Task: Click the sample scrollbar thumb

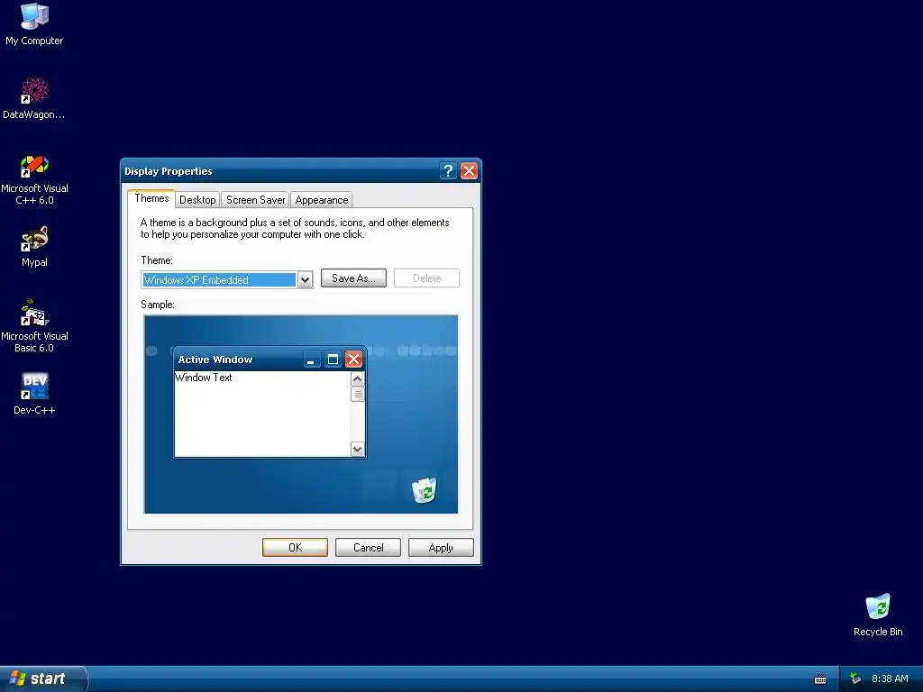Action: (x=357, y=395)
